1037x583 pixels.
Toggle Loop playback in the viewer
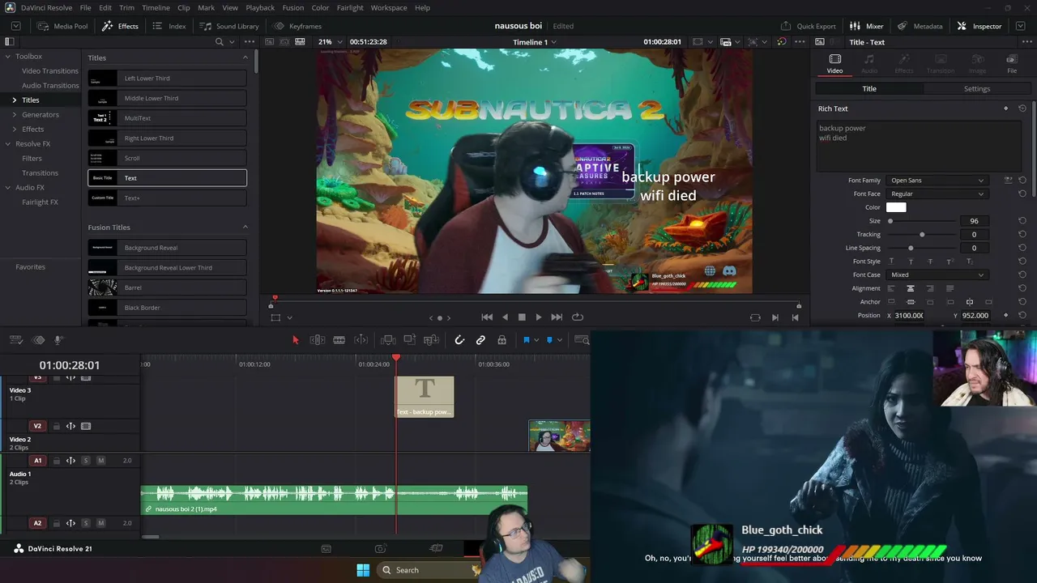coord(578,317)
